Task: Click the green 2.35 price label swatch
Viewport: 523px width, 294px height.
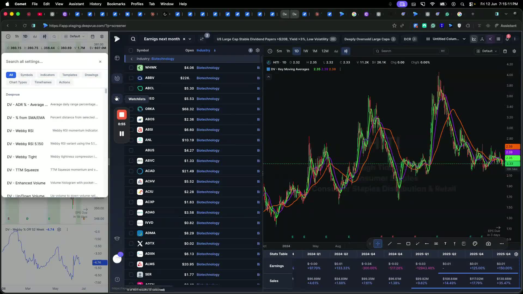Action: coord(512,158)
